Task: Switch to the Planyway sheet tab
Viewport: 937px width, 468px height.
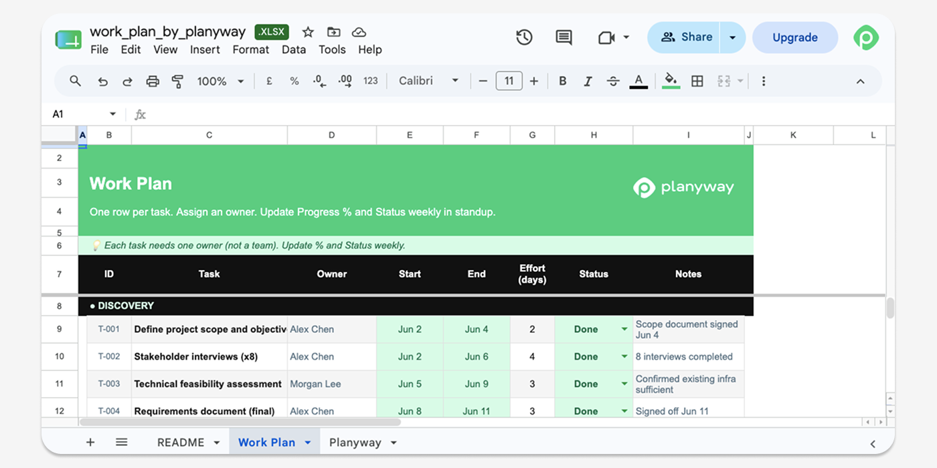Action: click(x=355, y=443)
